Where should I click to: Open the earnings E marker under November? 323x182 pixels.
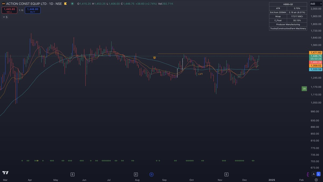[226, 174]
